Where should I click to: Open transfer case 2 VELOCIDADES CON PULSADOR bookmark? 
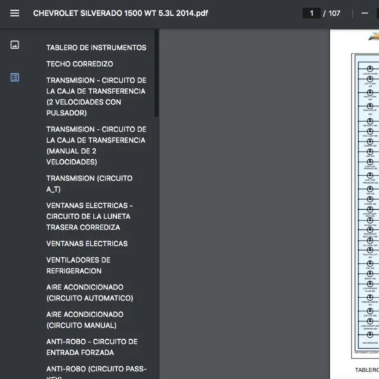tap(96, 97)
